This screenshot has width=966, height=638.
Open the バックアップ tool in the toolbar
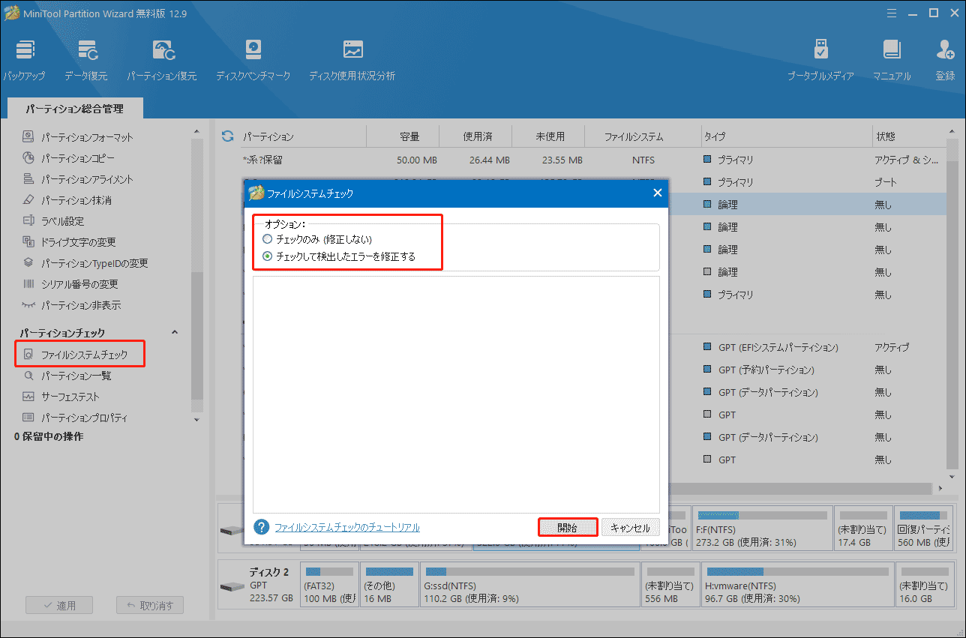(24, 61)
